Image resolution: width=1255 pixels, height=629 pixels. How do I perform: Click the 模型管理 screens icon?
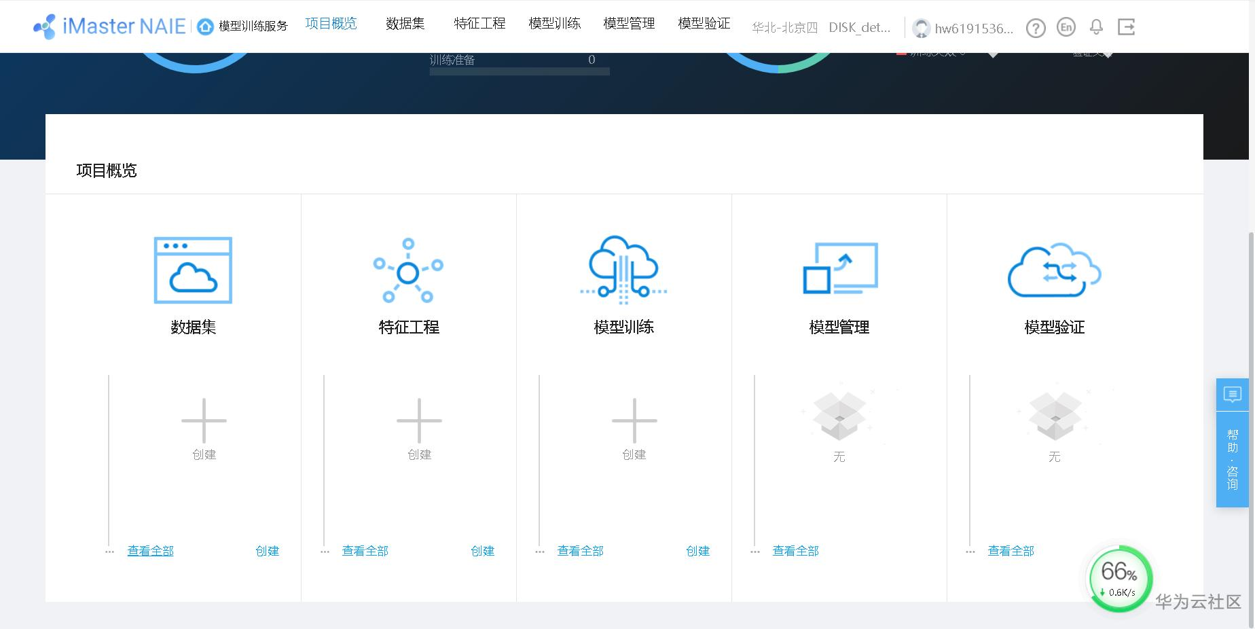point(840,268)
